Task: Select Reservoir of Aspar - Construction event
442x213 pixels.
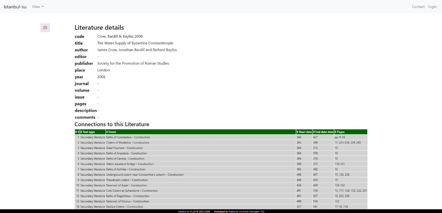Action: point(126,185)
